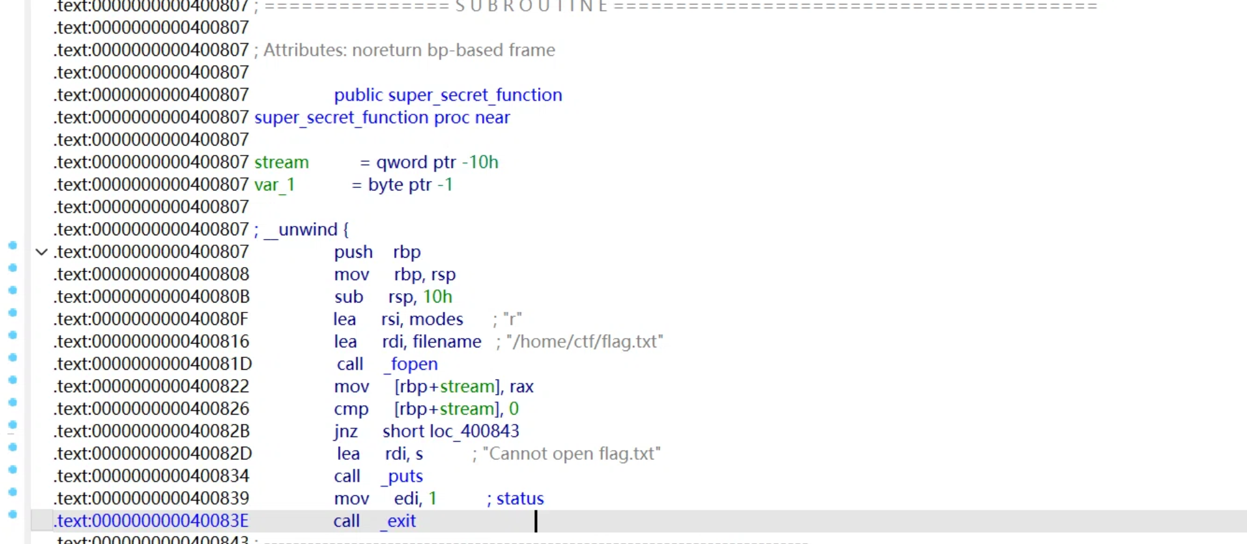This screenshot has height=544, width=1247.
Task: Click breakpoint dot for lea rsi, modes
Action: tap(12, 312)
